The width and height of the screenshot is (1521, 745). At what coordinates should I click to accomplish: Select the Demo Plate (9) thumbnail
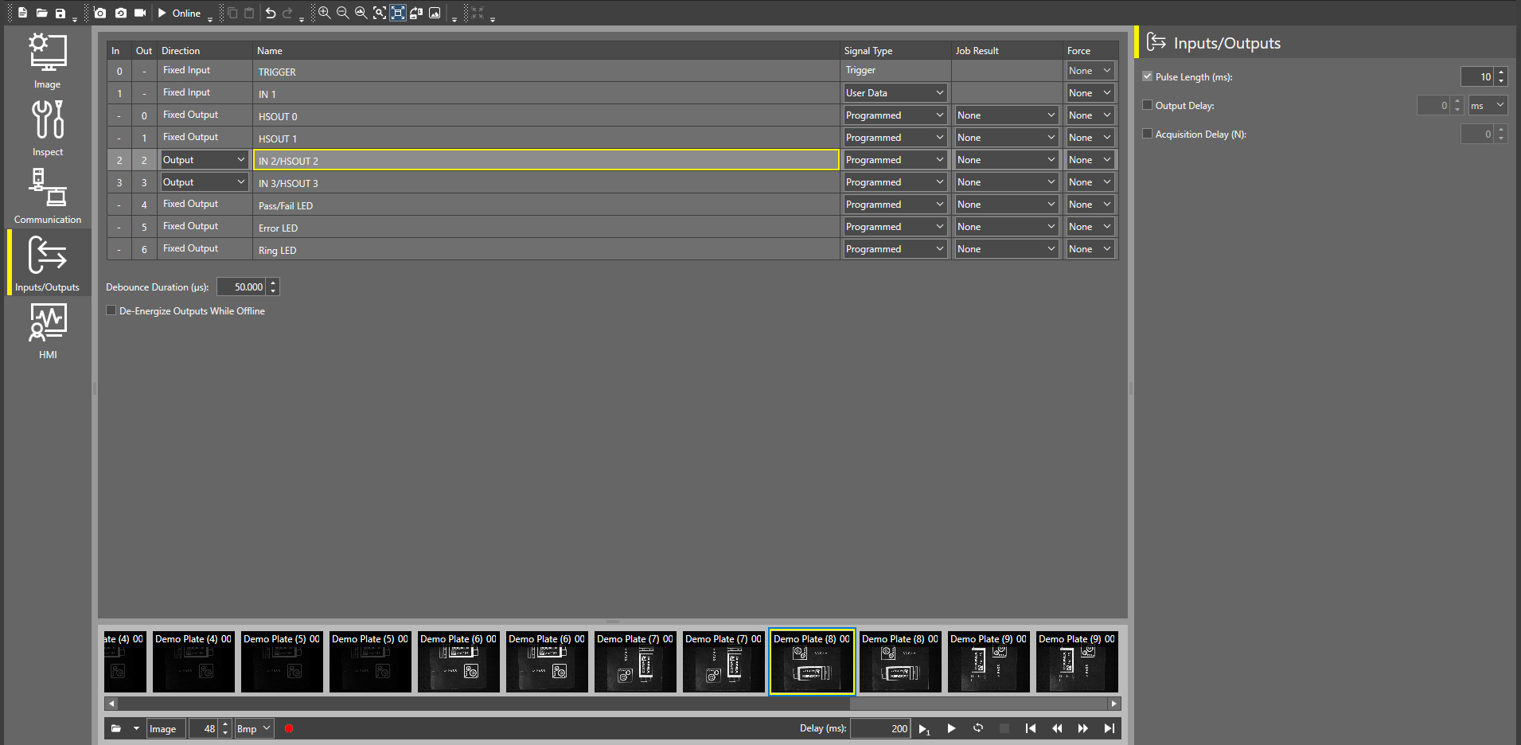[988, 661]
